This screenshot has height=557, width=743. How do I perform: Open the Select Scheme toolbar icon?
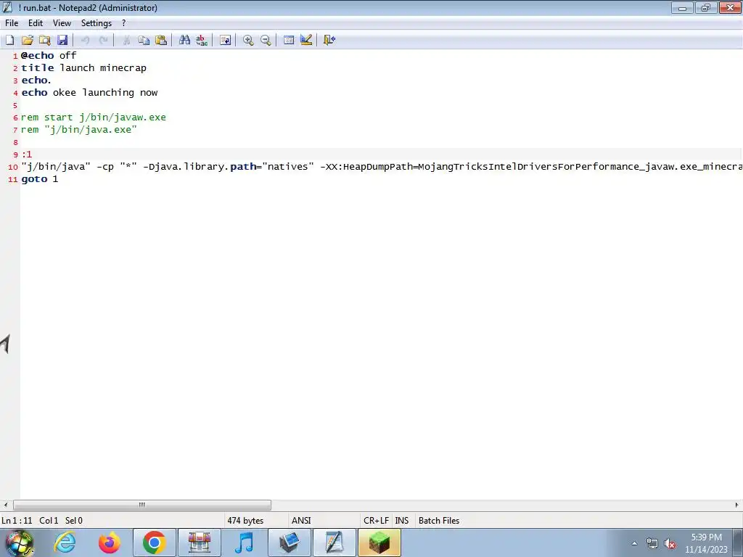tap(289, 41)
